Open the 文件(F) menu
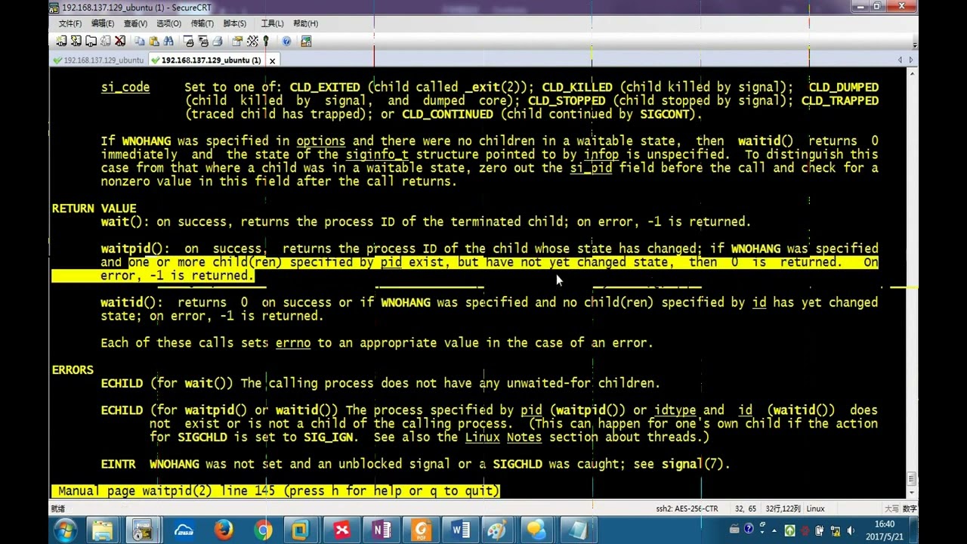The height and width of the screenshot is (544, 967). click(x=70, y=23)
